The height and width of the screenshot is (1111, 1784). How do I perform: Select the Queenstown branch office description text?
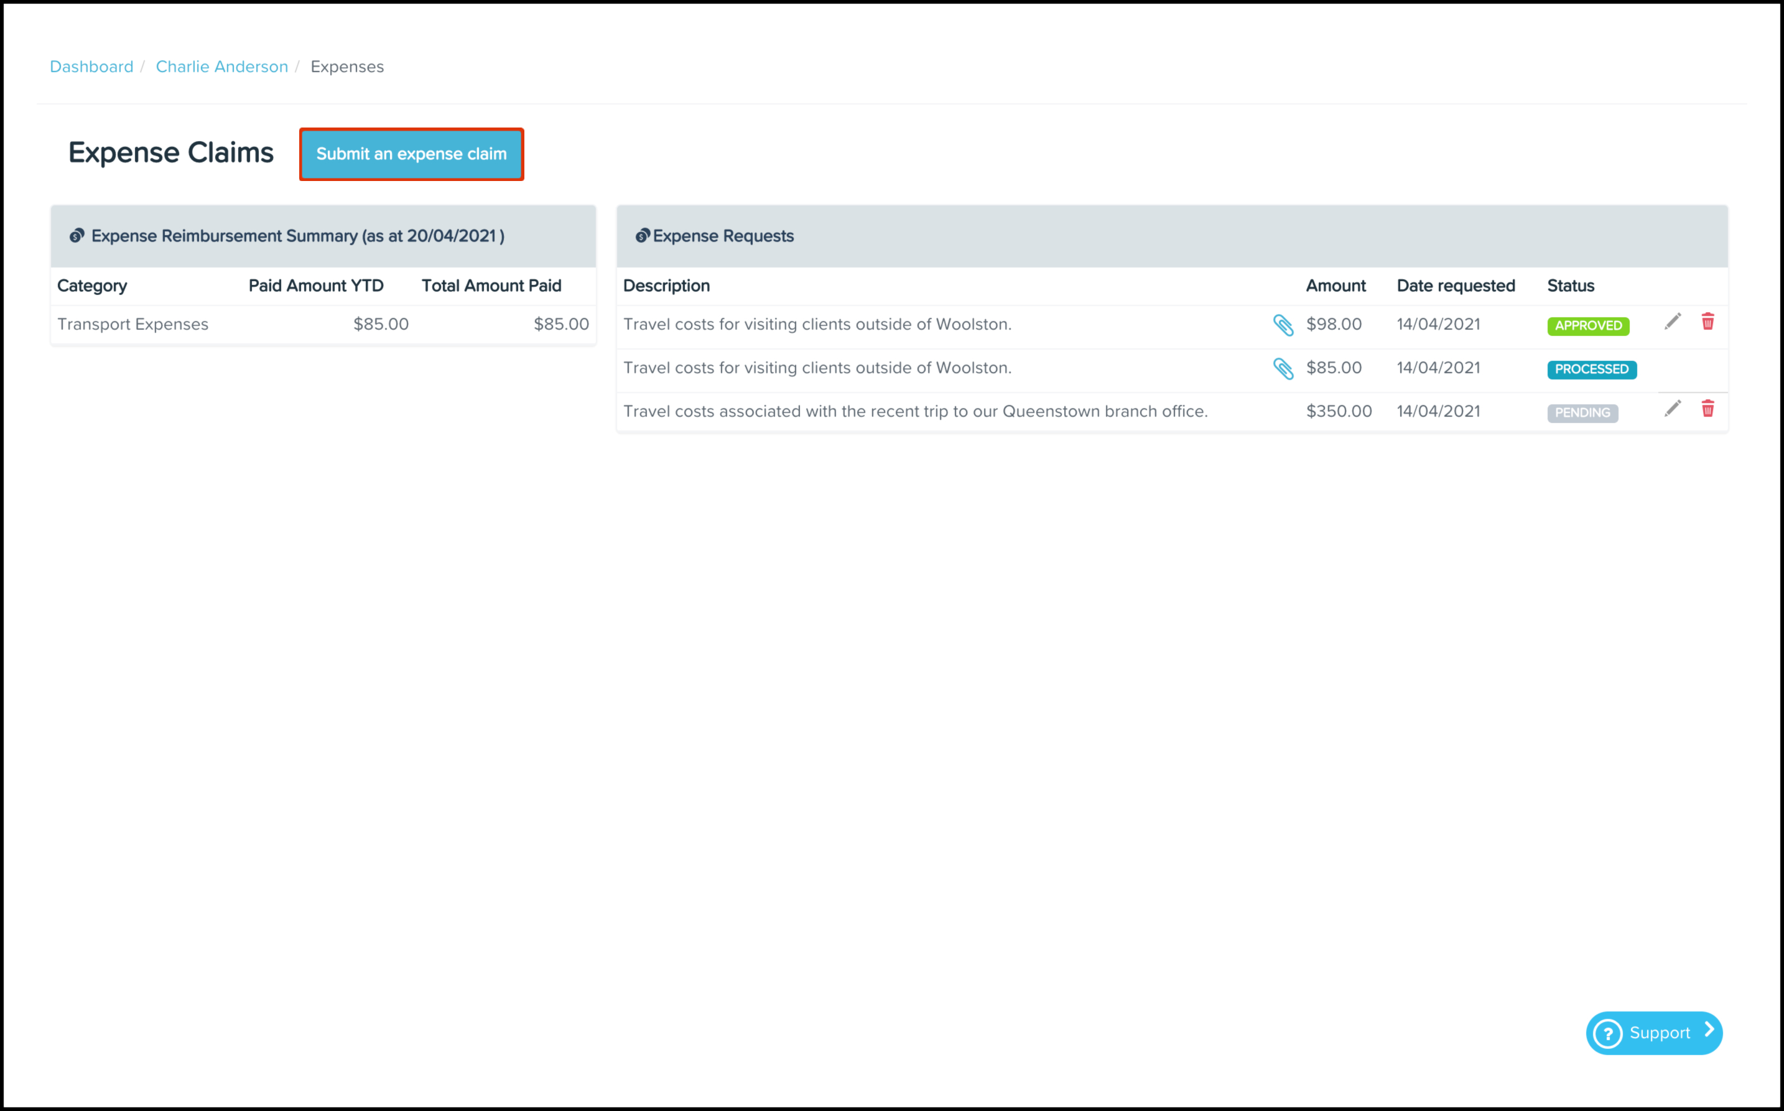(x=915, y=411)
